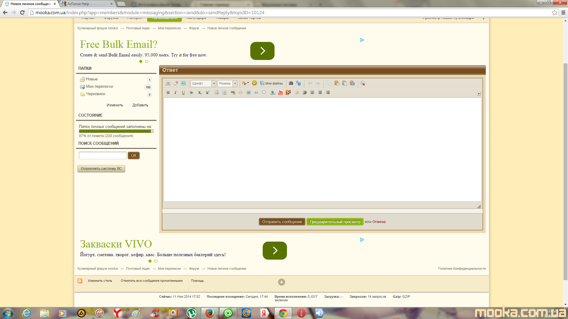Click the paste clipboard icon
The width and height of the screenshot is (568, 319).
[337, 83]
